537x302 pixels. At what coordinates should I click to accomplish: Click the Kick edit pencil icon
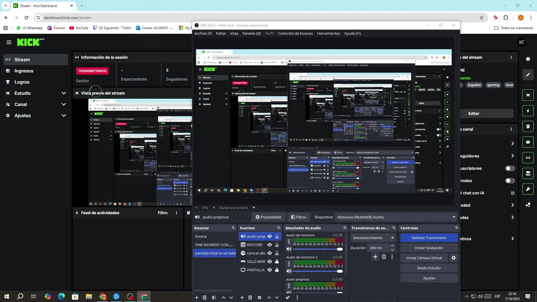[x=528, y=75]
